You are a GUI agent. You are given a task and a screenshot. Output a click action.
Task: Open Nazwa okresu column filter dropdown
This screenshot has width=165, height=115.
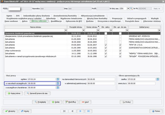click(66, 30)
